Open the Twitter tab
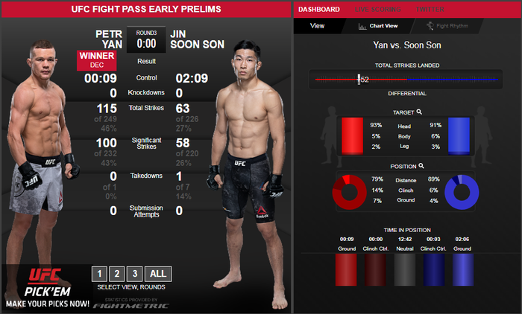 [x=430, y=10]
